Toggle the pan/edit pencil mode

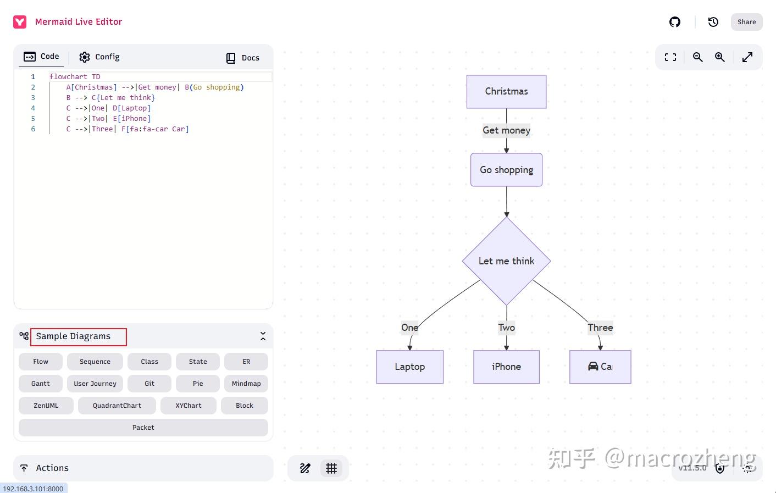click(306, 468)
